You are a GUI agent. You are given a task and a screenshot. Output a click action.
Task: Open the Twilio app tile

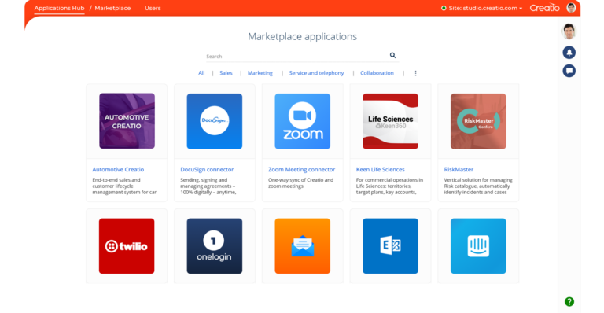coord(127,246)
